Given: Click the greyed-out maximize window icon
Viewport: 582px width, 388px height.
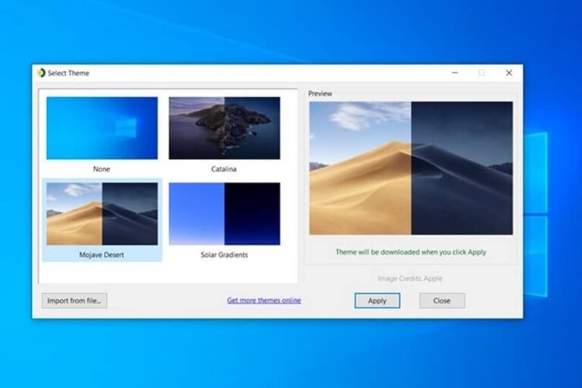Looking at the screenshot, I should (482, 73).
